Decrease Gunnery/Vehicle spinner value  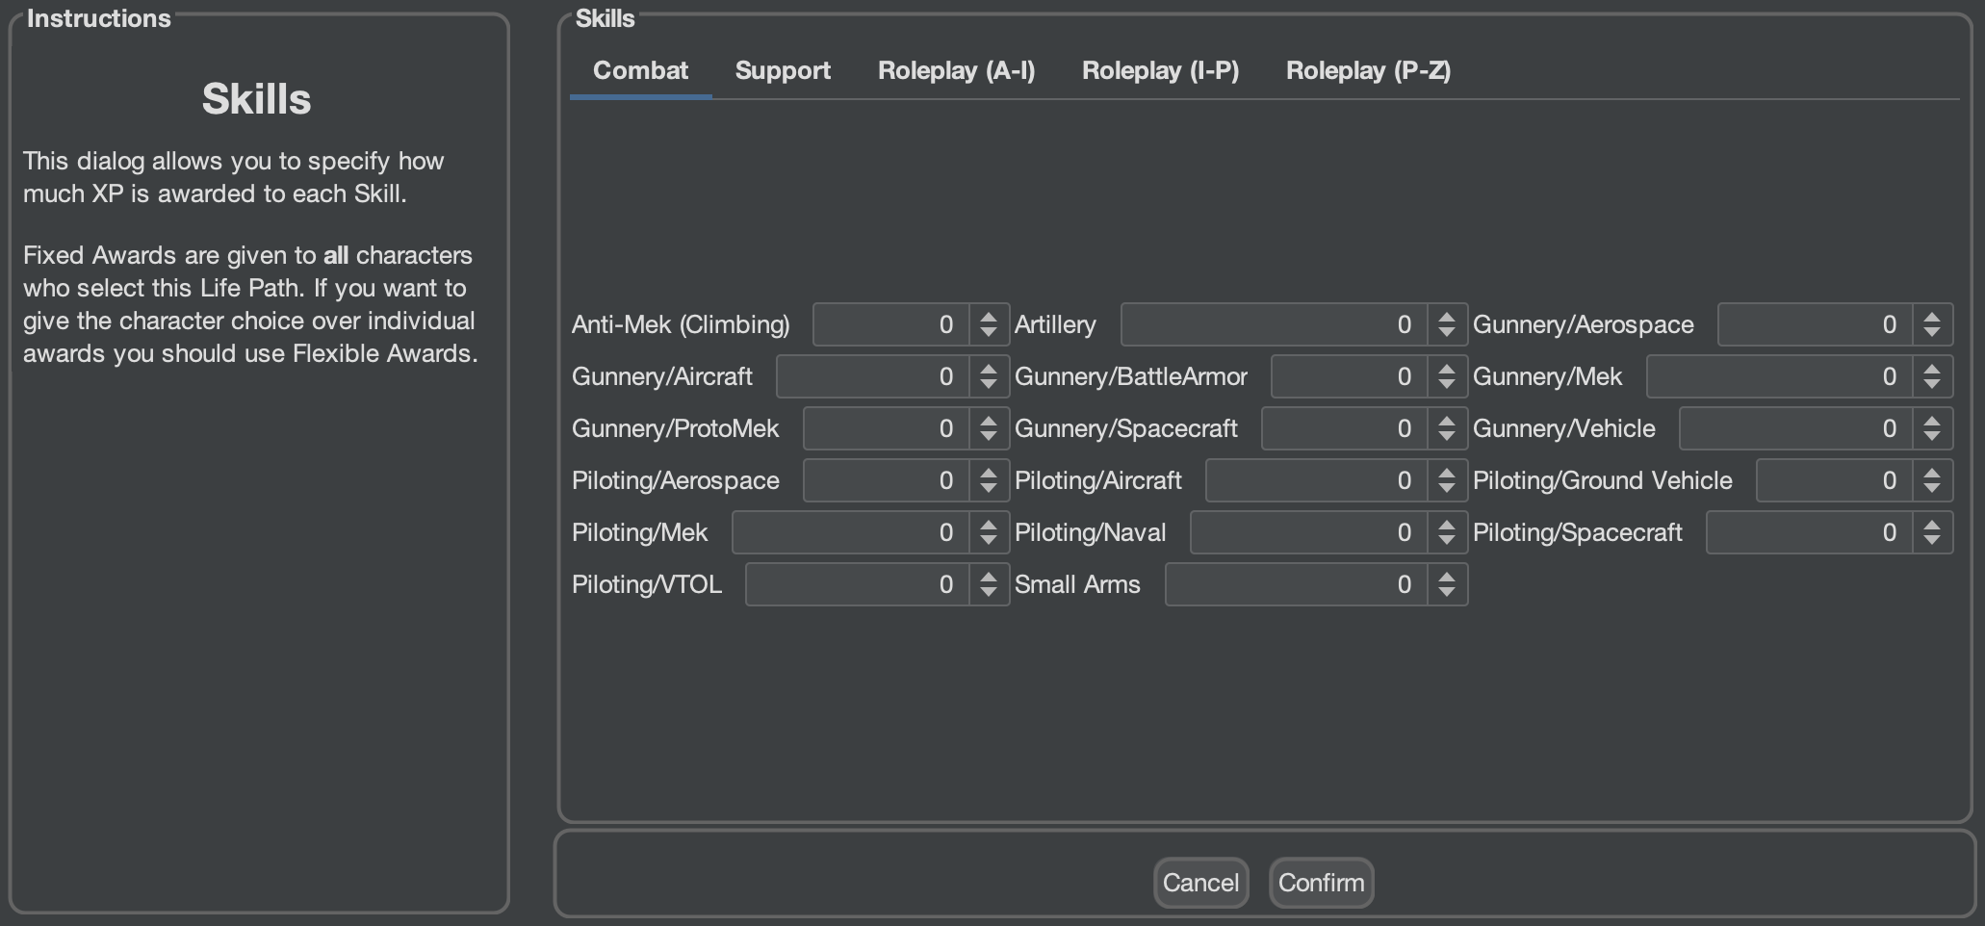click(1932, 438)
